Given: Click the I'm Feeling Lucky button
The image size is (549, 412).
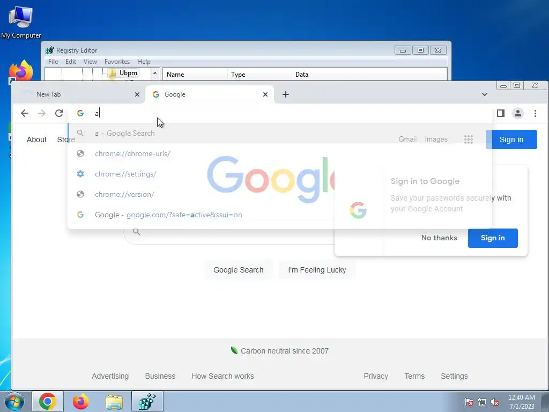Looking at the screenshot, I should click(317, 270).
